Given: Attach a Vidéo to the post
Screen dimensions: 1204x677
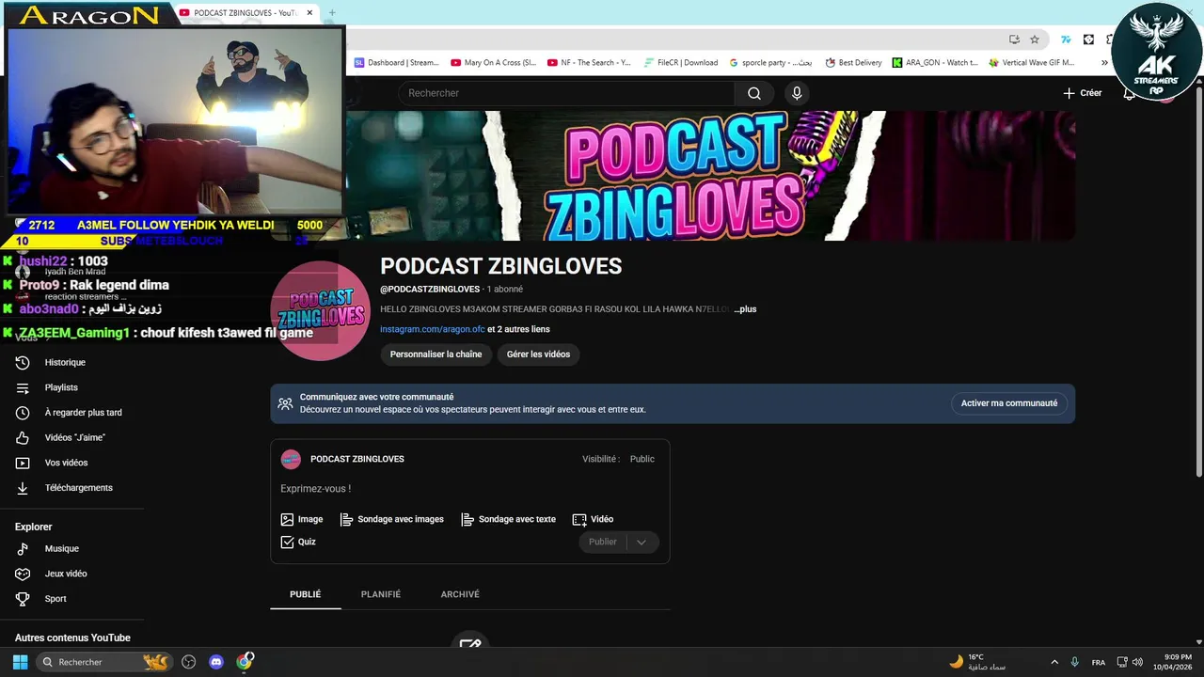Looking at the screenshot, I should (593, 519).
